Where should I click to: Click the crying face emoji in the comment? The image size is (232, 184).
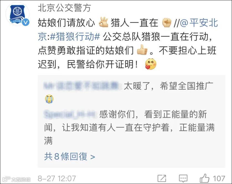49,99
